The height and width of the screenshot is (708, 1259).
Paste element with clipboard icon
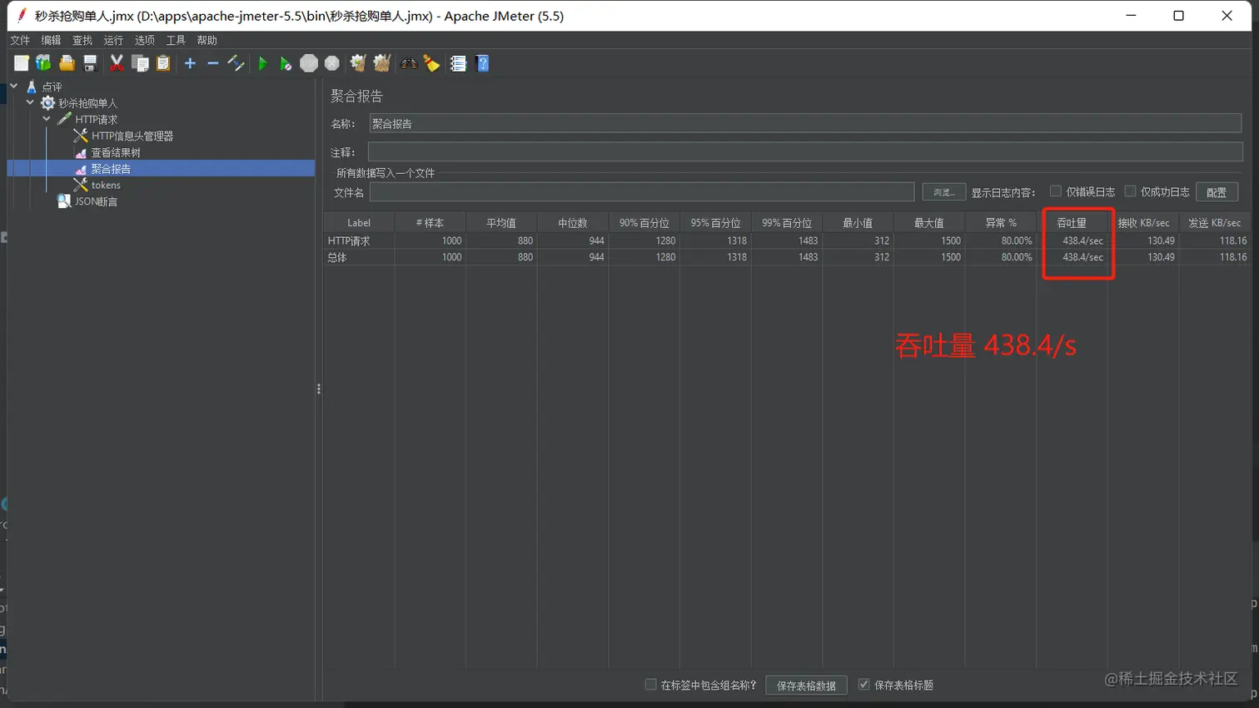point(163,63)
